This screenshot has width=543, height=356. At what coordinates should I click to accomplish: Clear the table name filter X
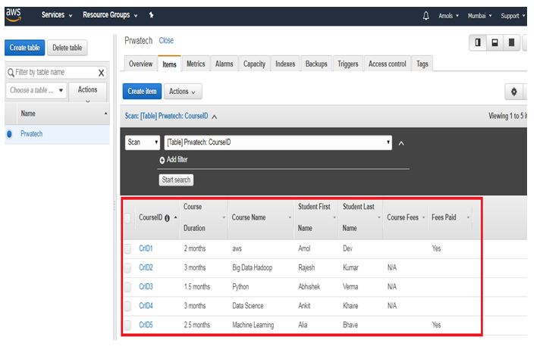pyautogui.click(x=101, y=73)
